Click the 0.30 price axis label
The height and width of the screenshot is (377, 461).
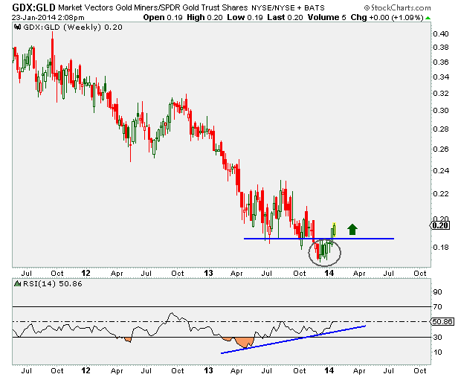point(441,111)
